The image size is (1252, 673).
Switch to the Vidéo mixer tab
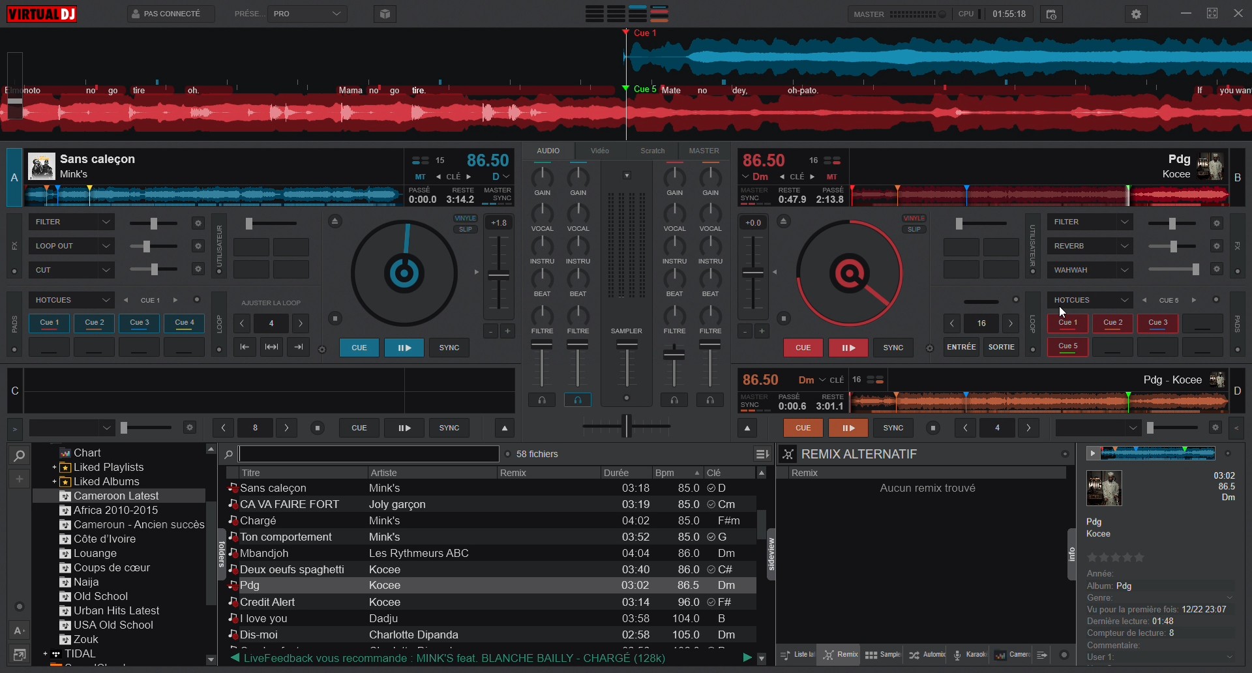[x=600, y=151]
